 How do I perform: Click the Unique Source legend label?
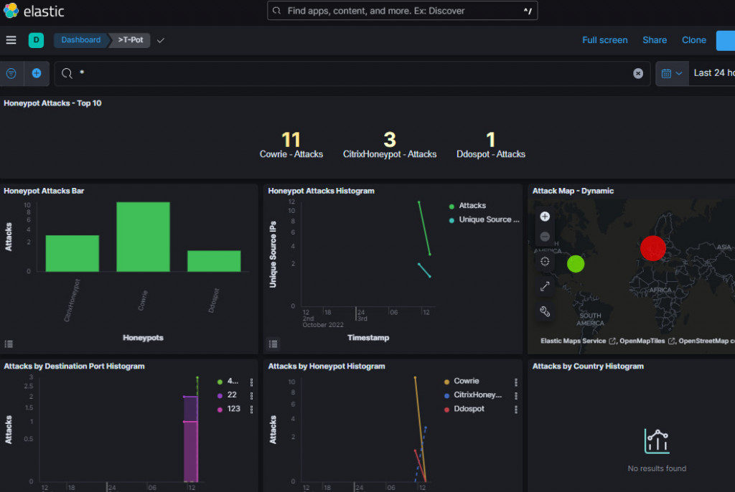(489, 219)
